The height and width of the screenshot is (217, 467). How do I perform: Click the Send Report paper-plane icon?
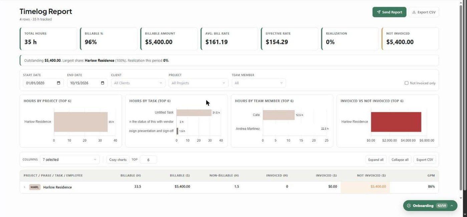tap(379, 12)
